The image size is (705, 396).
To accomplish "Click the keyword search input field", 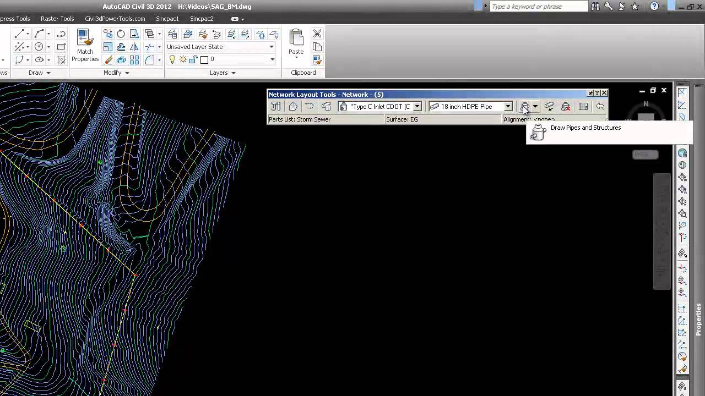I will [539, 7].
